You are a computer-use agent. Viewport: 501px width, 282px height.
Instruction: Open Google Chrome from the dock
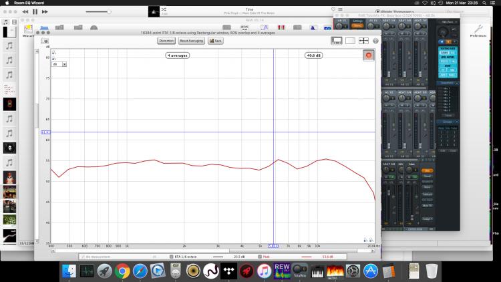(122, 271)
